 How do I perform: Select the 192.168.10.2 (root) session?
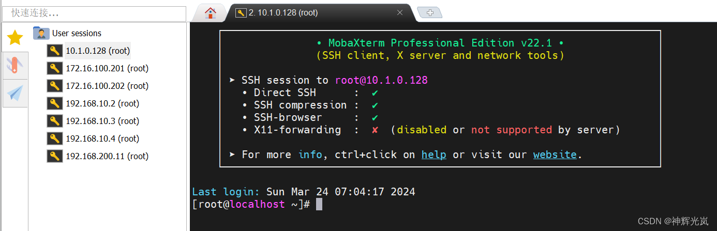[102, 103]
